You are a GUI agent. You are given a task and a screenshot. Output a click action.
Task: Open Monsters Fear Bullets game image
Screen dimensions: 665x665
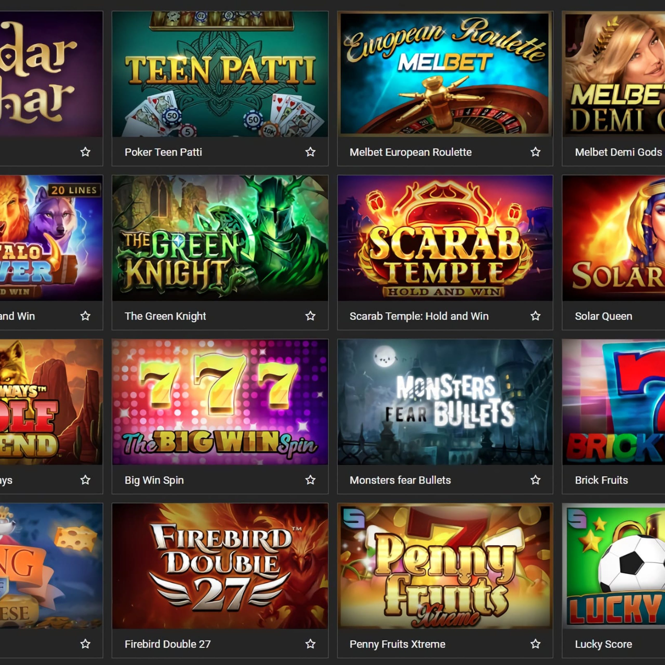445,402
